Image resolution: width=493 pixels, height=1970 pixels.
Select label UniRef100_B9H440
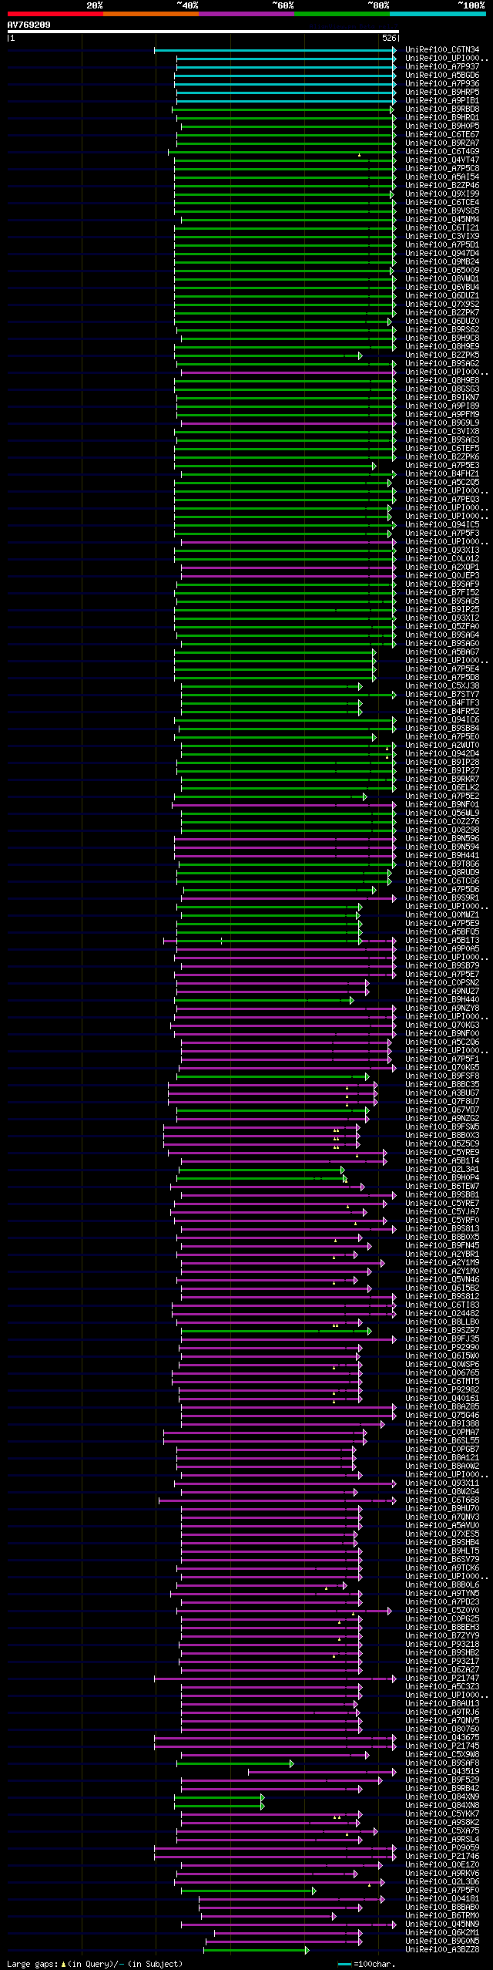(442, 1000)
